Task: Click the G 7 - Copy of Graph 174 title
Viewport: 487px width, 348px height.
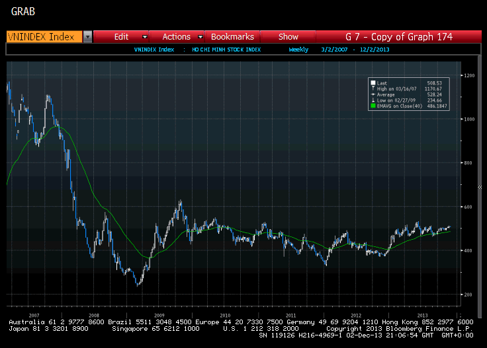Action: click(399, 37)
